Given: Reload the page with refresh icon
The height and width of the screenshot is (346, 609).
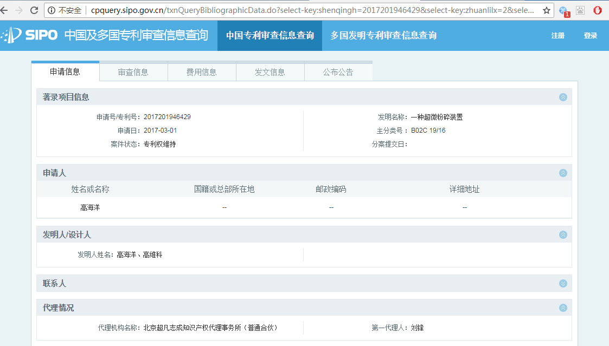Looking at the screenshot, I should [34, 10].
